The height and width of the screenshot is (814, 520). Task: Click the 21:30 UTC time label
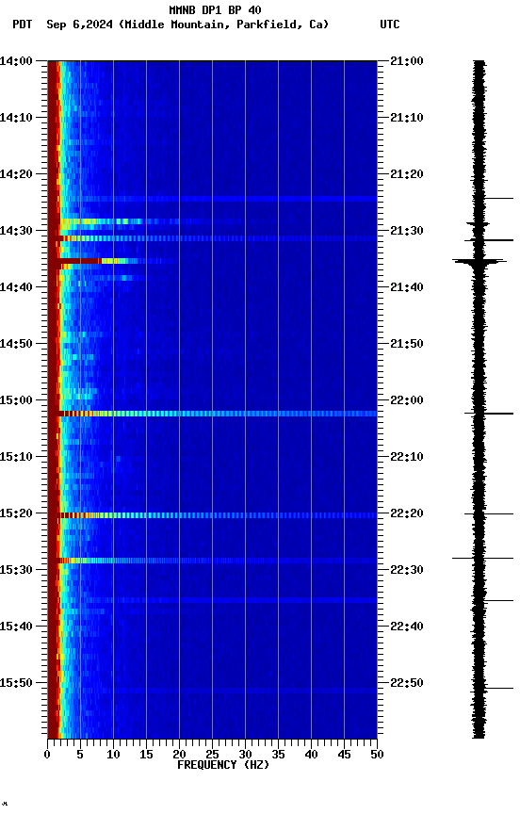pyautogui.click(x=407, y=231)
